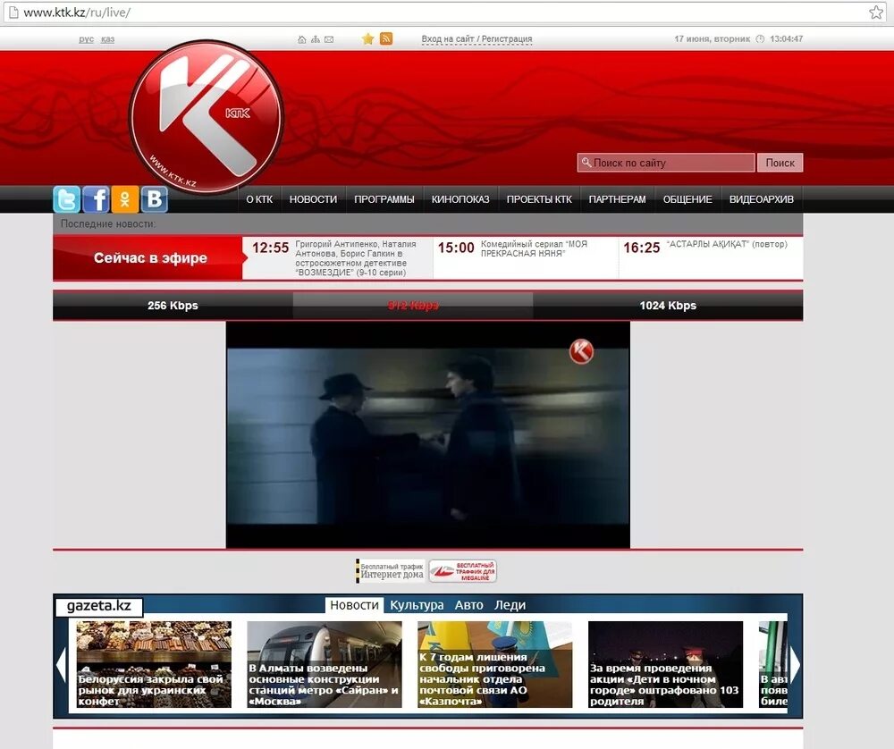Select the Новости tab in gazeta.kz widget
The width and height of the screenshot is (894, 749).
[354, 605]
